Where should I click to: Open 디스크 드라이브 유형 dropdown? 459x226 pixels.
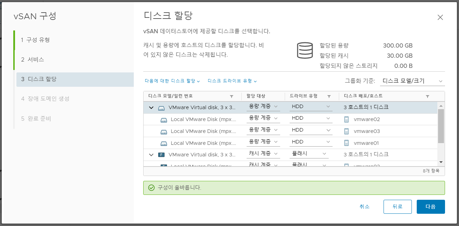tap(232, 81)
